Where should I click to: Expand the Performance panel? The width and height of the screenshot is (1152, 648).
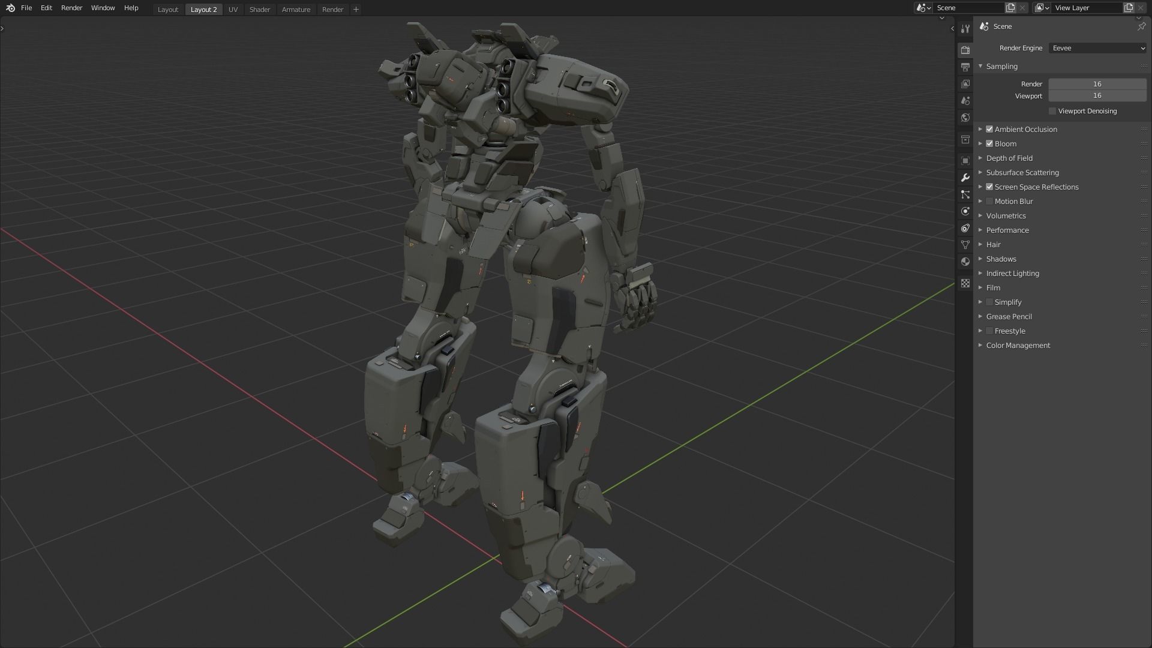pyautogui.click(x=980, y=230)
